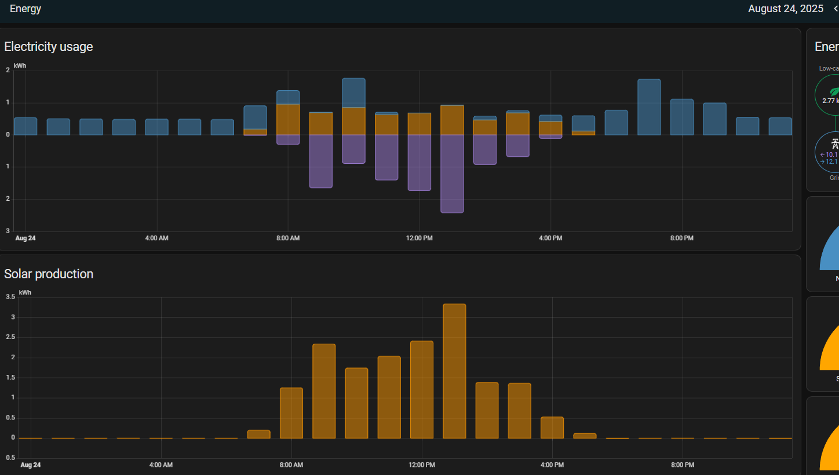Click the first blue bar in Electricity usage
This screenshot has height=475, width=839.
click(25, 126)
